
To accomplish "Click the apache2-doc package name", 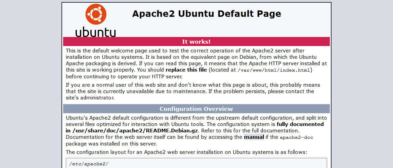I will (x=297, y=137).
